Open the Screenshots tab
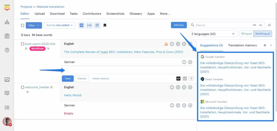The image size is (277, 131). (115, 14)
